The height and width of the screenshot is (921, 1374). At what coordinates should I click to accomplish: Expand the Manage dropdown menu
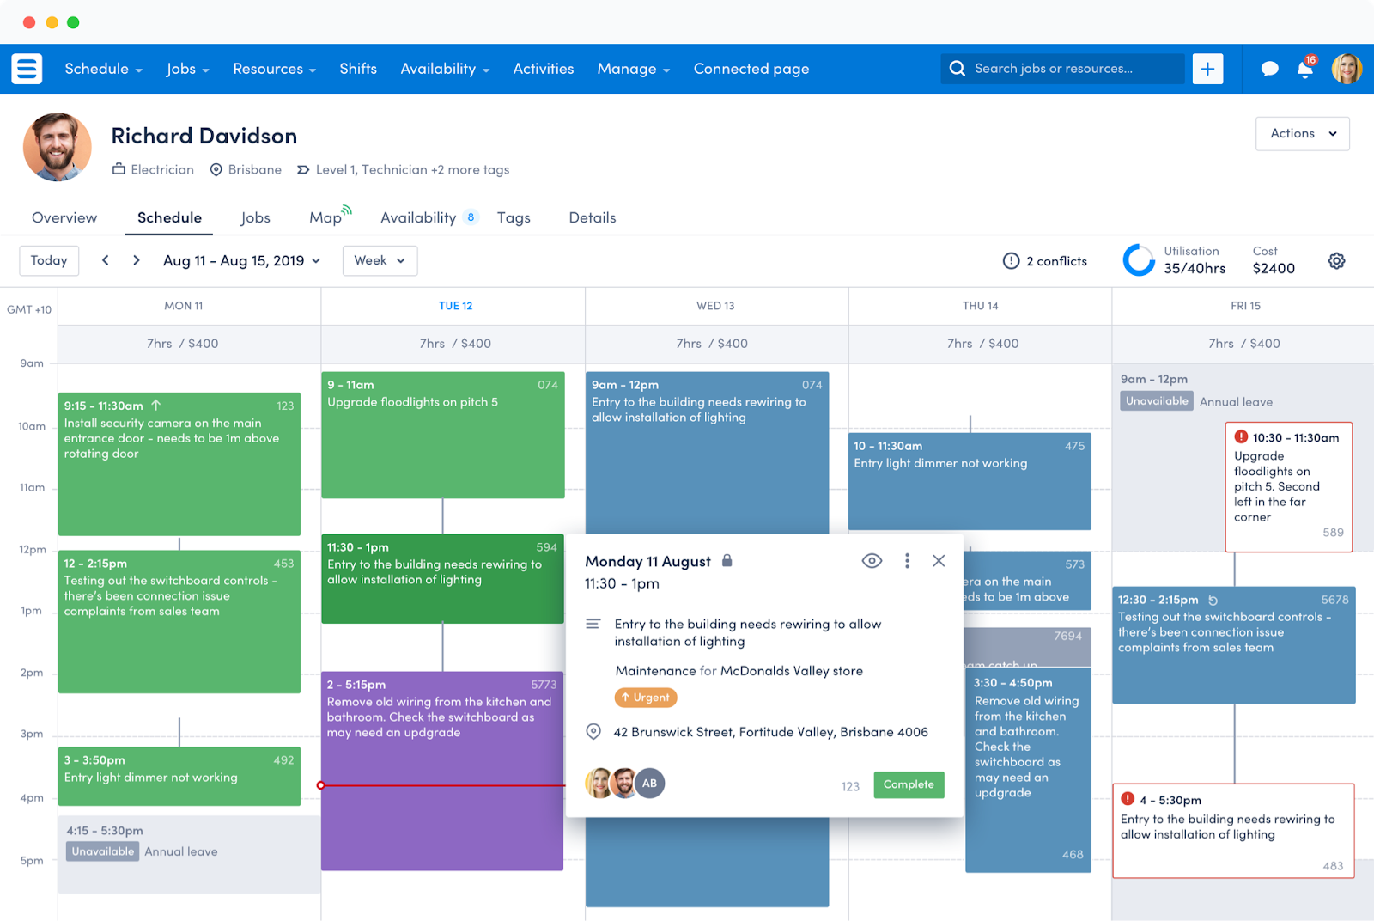pyautogui.click(x=634, y=69)
